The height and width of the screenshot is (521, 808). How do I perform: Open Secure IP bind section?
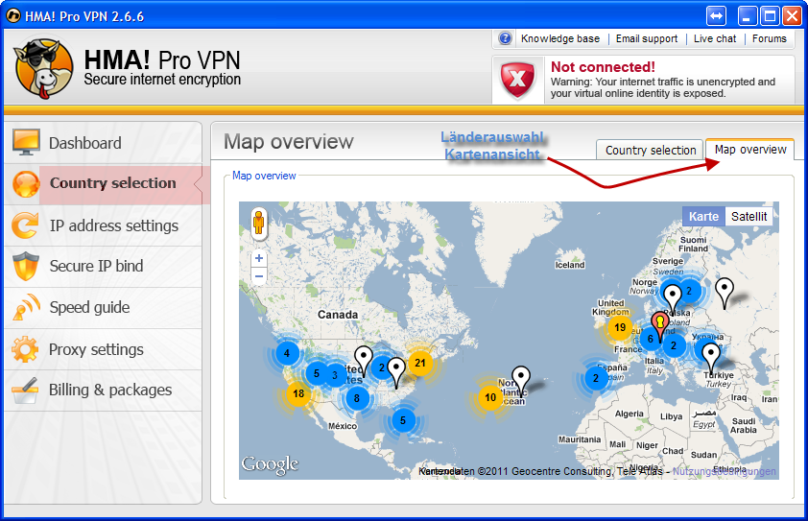click(x=103, y=266)
